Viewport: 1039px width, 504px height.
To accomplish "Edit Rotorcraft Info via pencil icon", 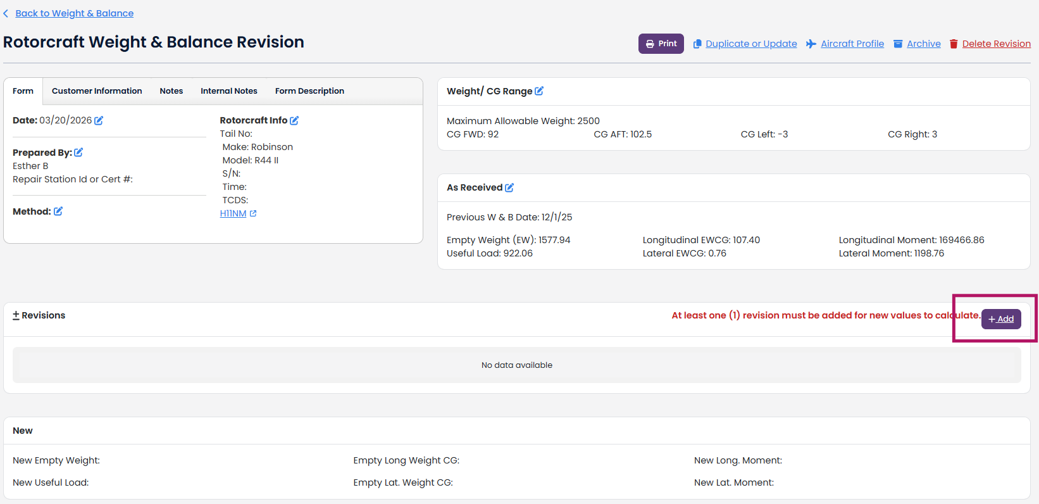I will coord(294,120).
